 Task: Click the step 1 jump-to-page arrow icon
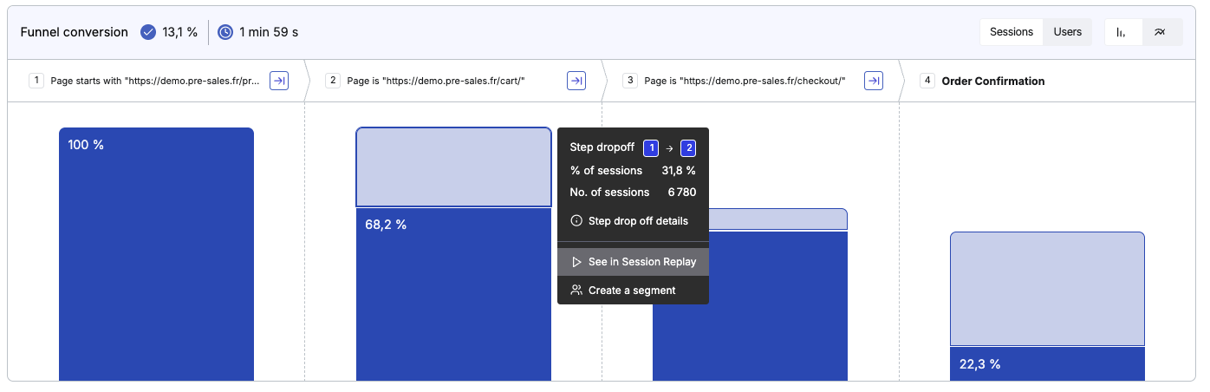point(279,81)
